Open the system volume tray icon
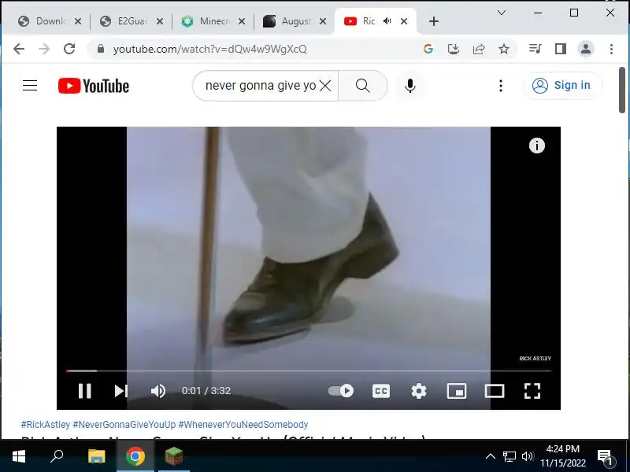Image resolution: width=630 pixels, height=472 pixels. pos(527,456)
